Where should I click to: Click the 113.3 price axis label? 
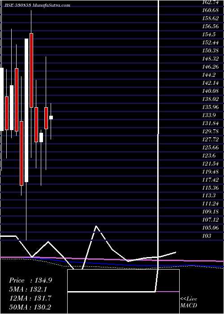tap(209, 196)
